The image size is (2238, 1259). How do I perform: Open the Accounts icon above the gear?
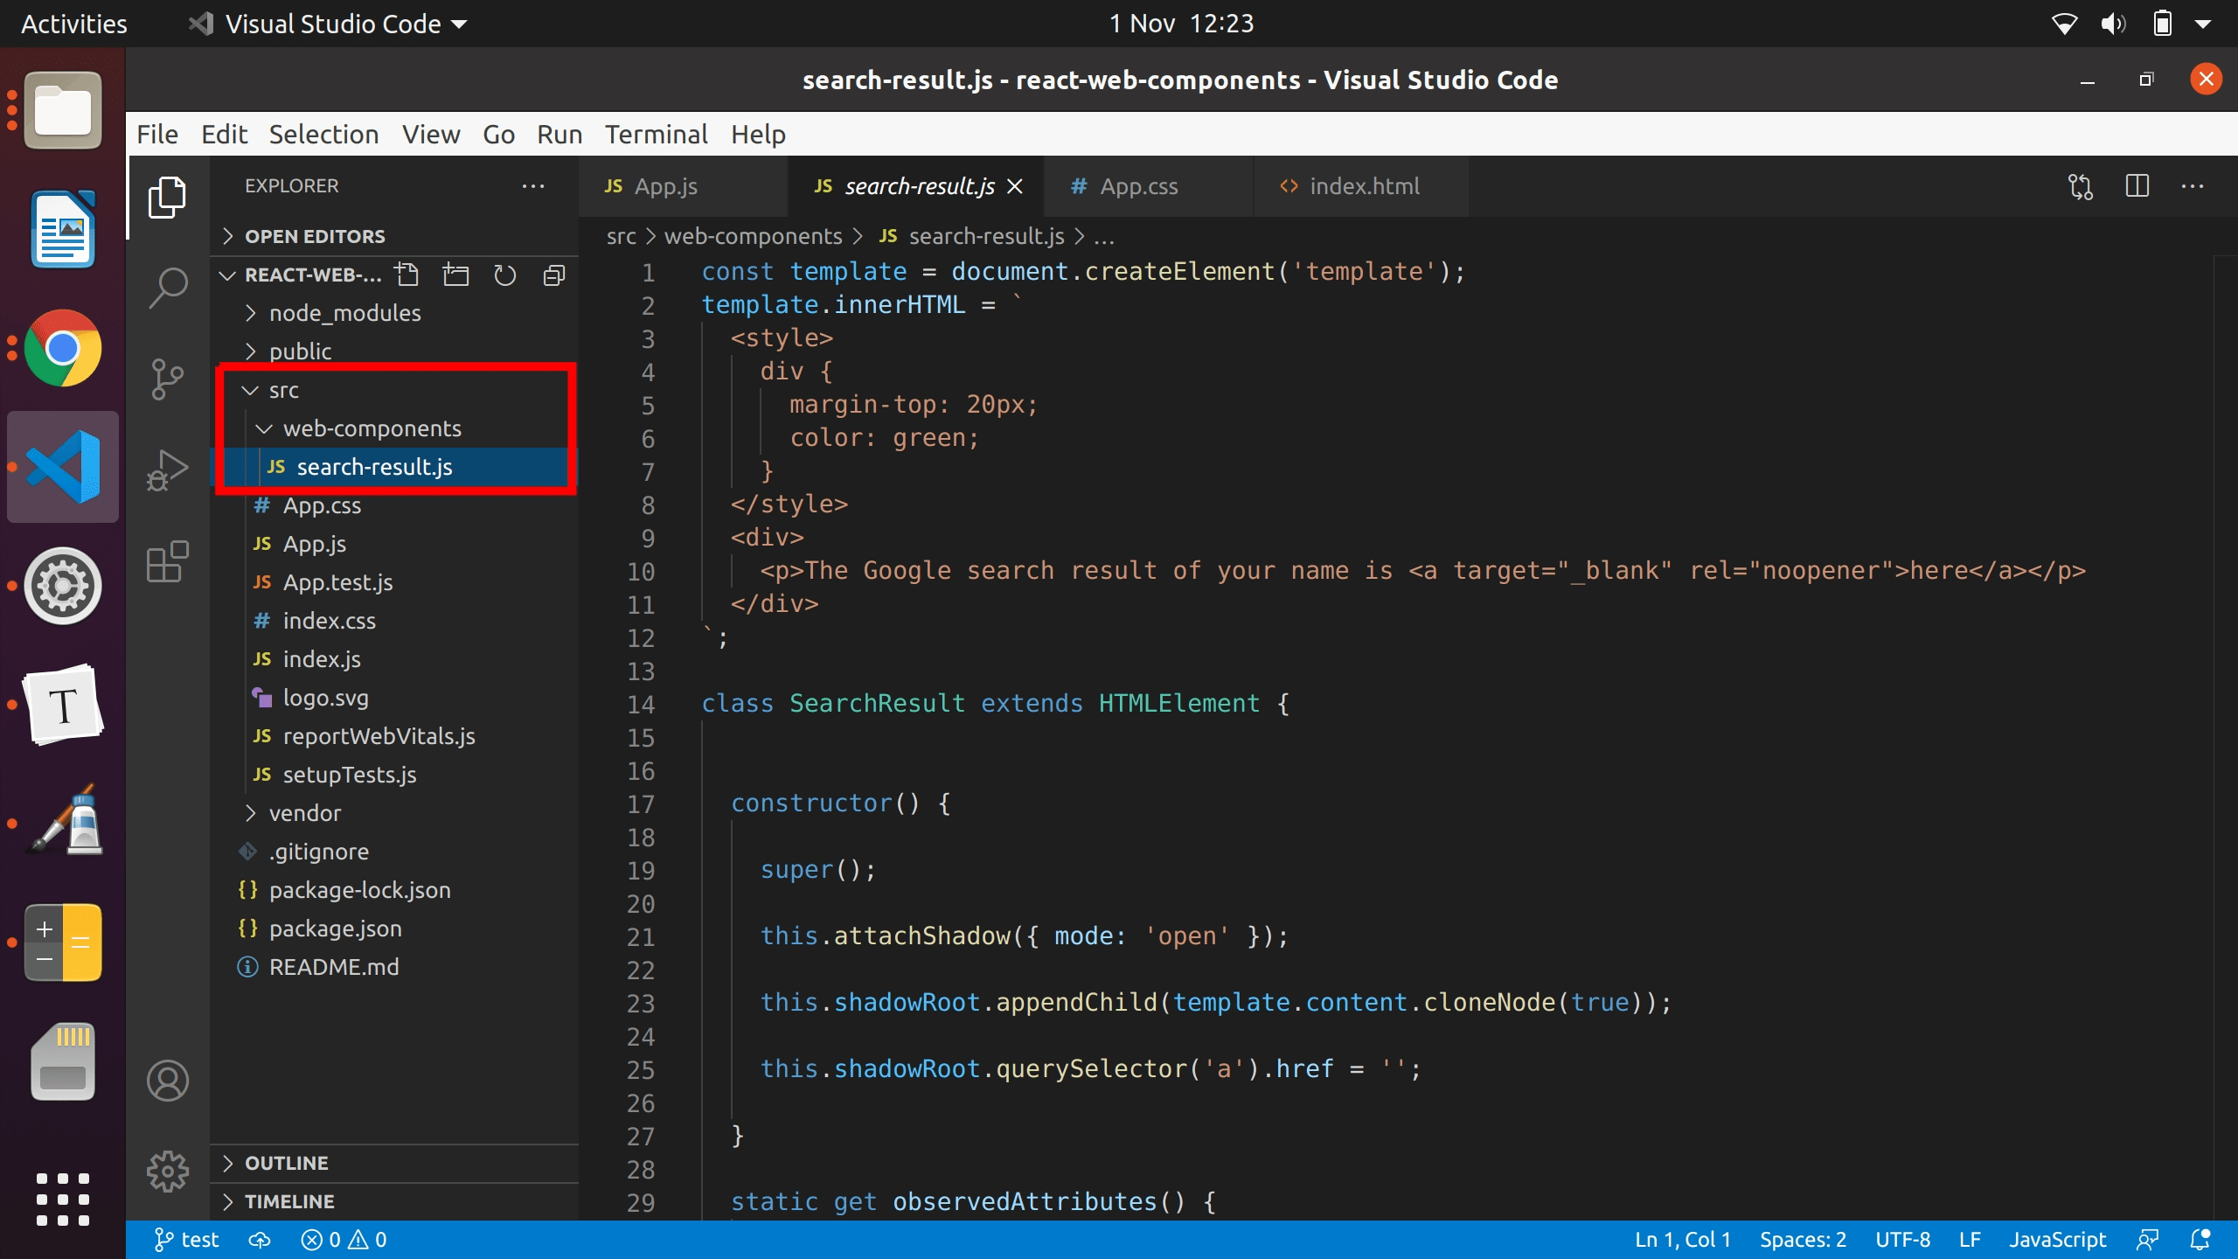coord(167,1080)
